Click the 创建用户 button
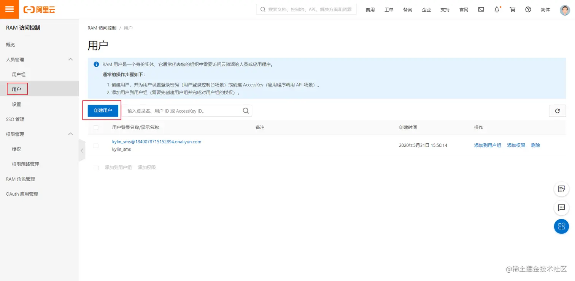This screenshot has height=281, width=575. 102,110
